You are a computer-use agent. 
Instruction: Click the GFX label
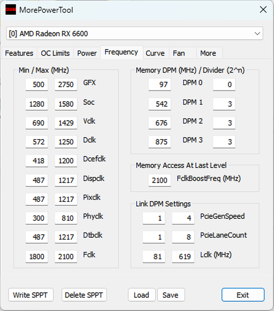pos(89,83)
